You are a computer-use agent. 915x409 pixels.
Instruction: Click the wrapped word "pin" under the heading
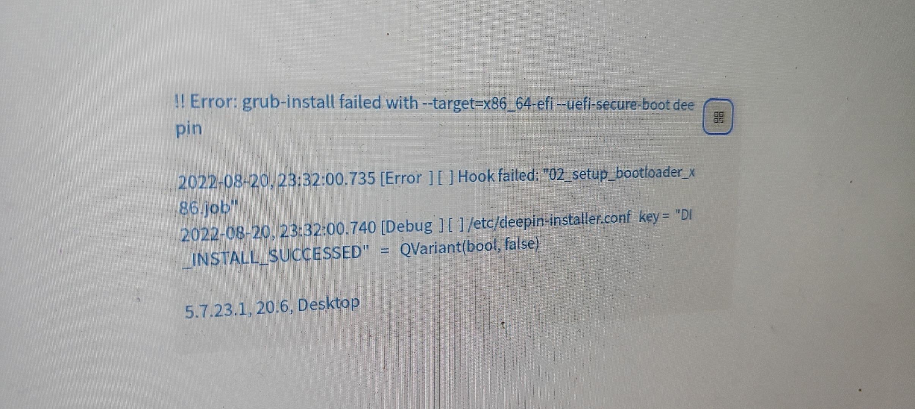click(x=189, y=129)
